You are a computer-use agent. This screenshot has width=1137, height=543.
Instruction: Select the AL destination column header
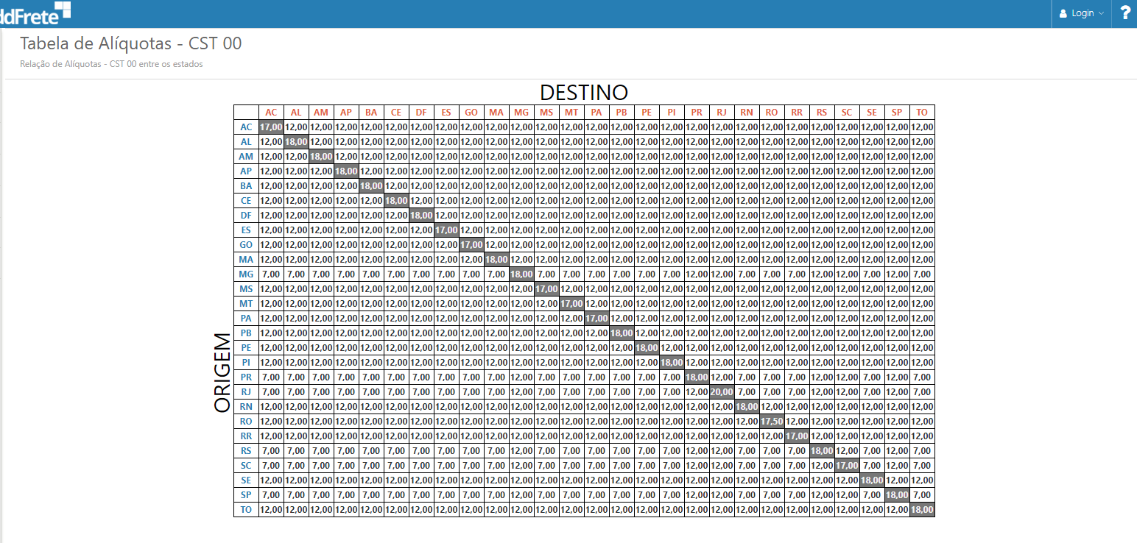click(x=296, y=112)
